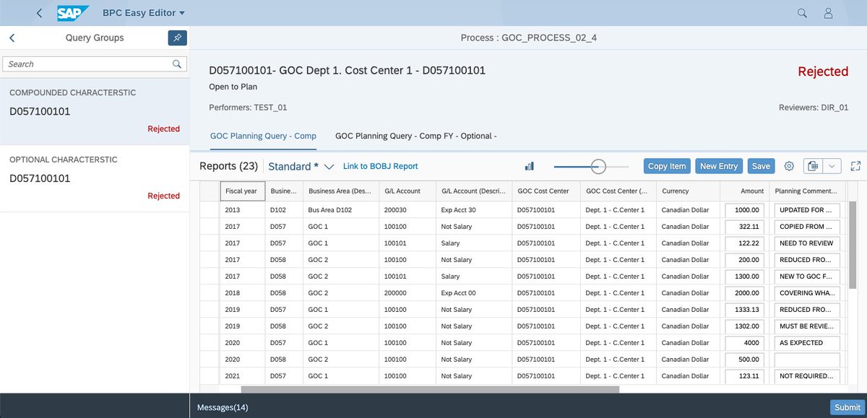Show the chart view icon
867x418 pixels.
tap(530, 166)
